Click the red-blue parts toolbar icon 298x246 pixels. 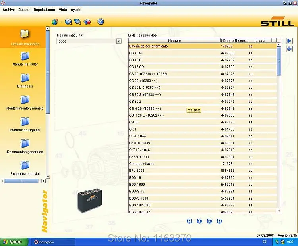tap(87, 22)
